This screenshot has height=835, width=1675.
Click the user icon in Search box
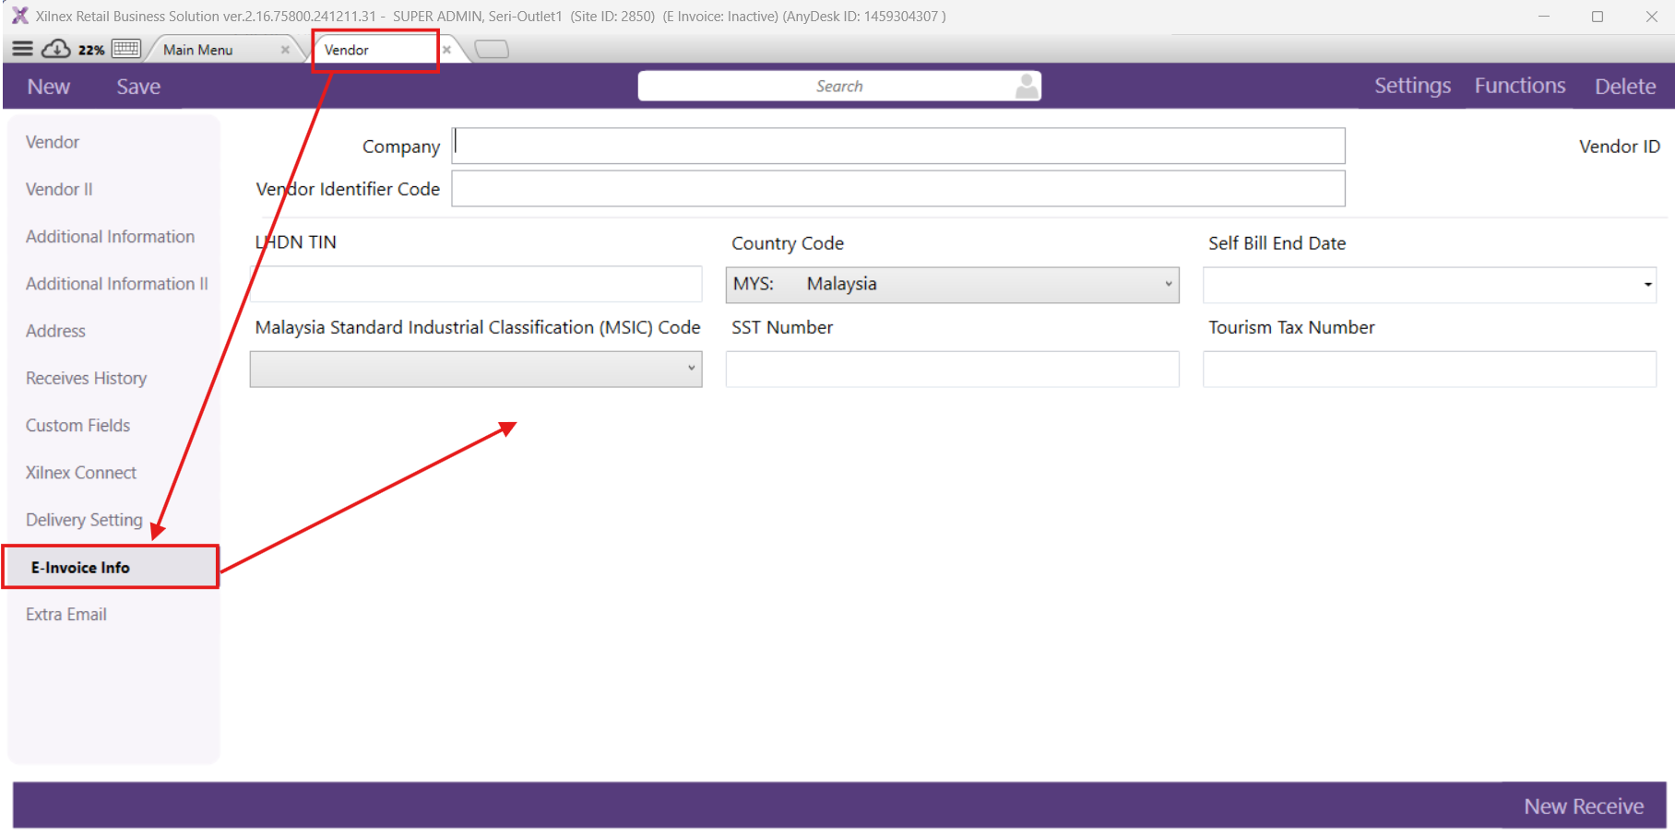pos(1026,86)
